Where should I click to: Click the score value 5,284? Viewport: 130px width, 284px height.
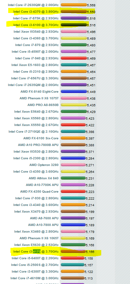(x=90, y=158)
